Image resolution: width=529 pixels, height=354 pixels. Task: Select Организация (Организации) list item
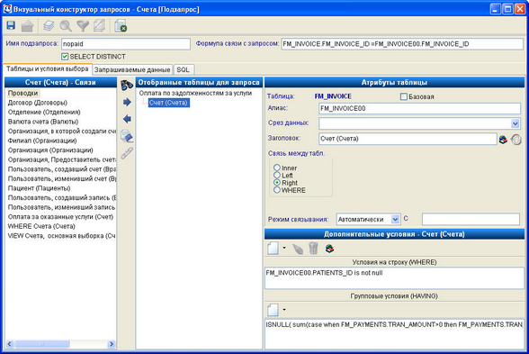click(x=50, y=150)
